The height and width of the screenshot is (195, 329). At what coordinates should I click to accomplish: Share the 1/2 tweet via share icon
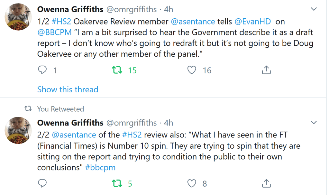click(x=266, y=70)
